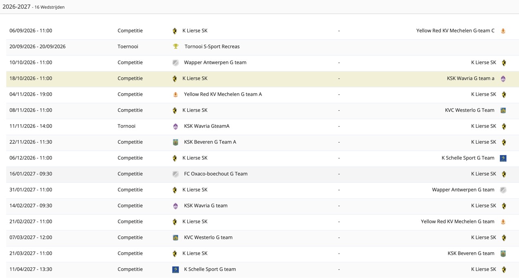Click KSK Beveren G team name on 21/03/2027

point(471,253)
